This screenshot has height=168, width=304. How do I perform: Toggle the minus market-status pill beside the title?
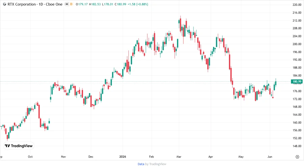(x=67, y=4)
